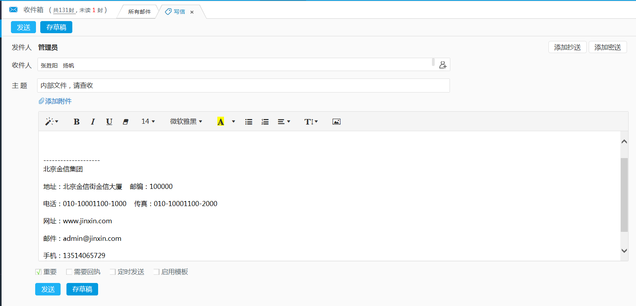Click the 添加附件 link
Viewport: 636px width, 306px height.
pyautogui.click(x=56, y=101)
